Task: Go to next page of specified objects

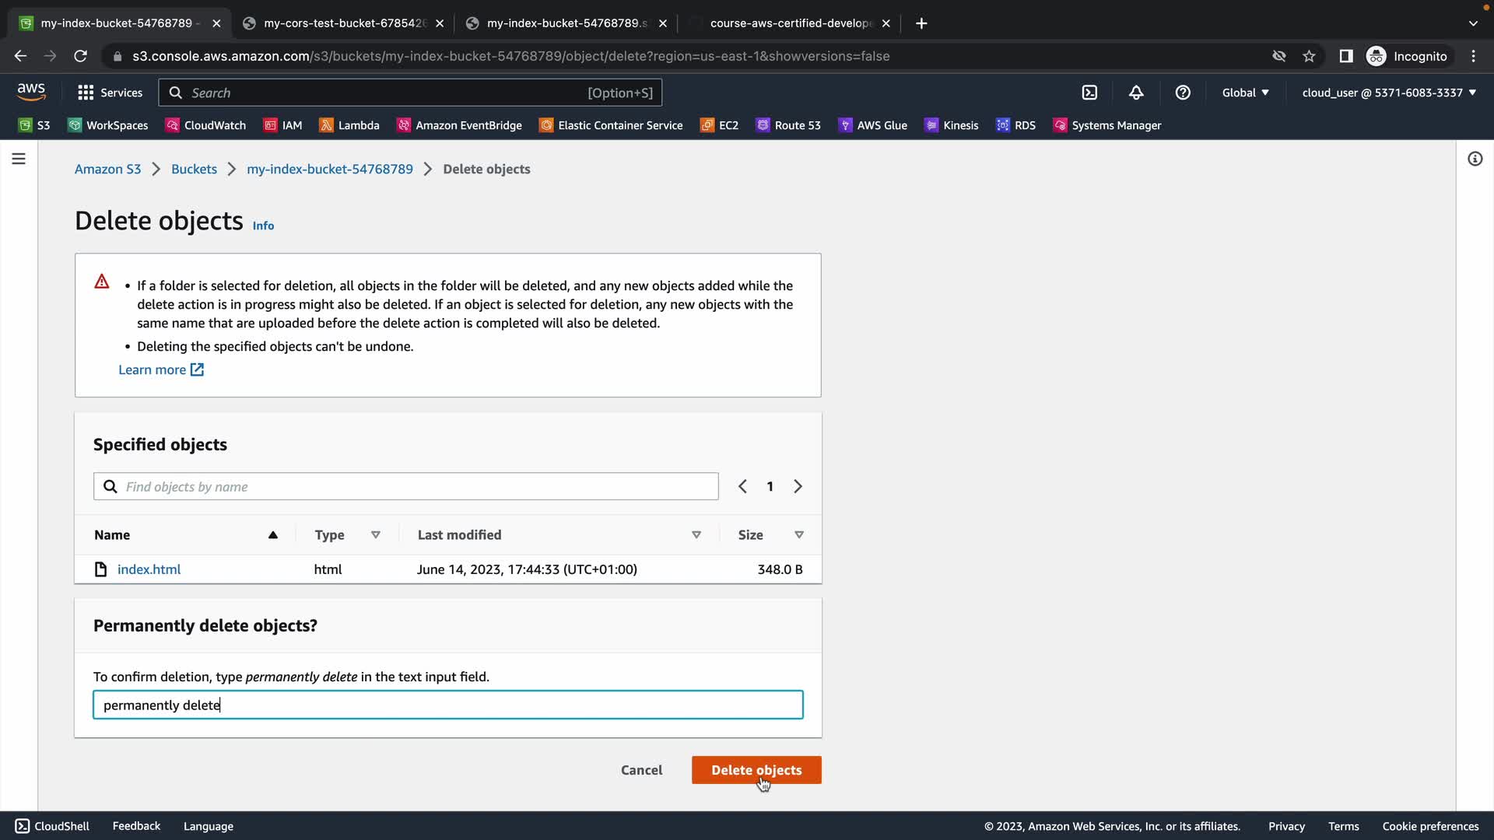Action: click(x=798, y=487)
